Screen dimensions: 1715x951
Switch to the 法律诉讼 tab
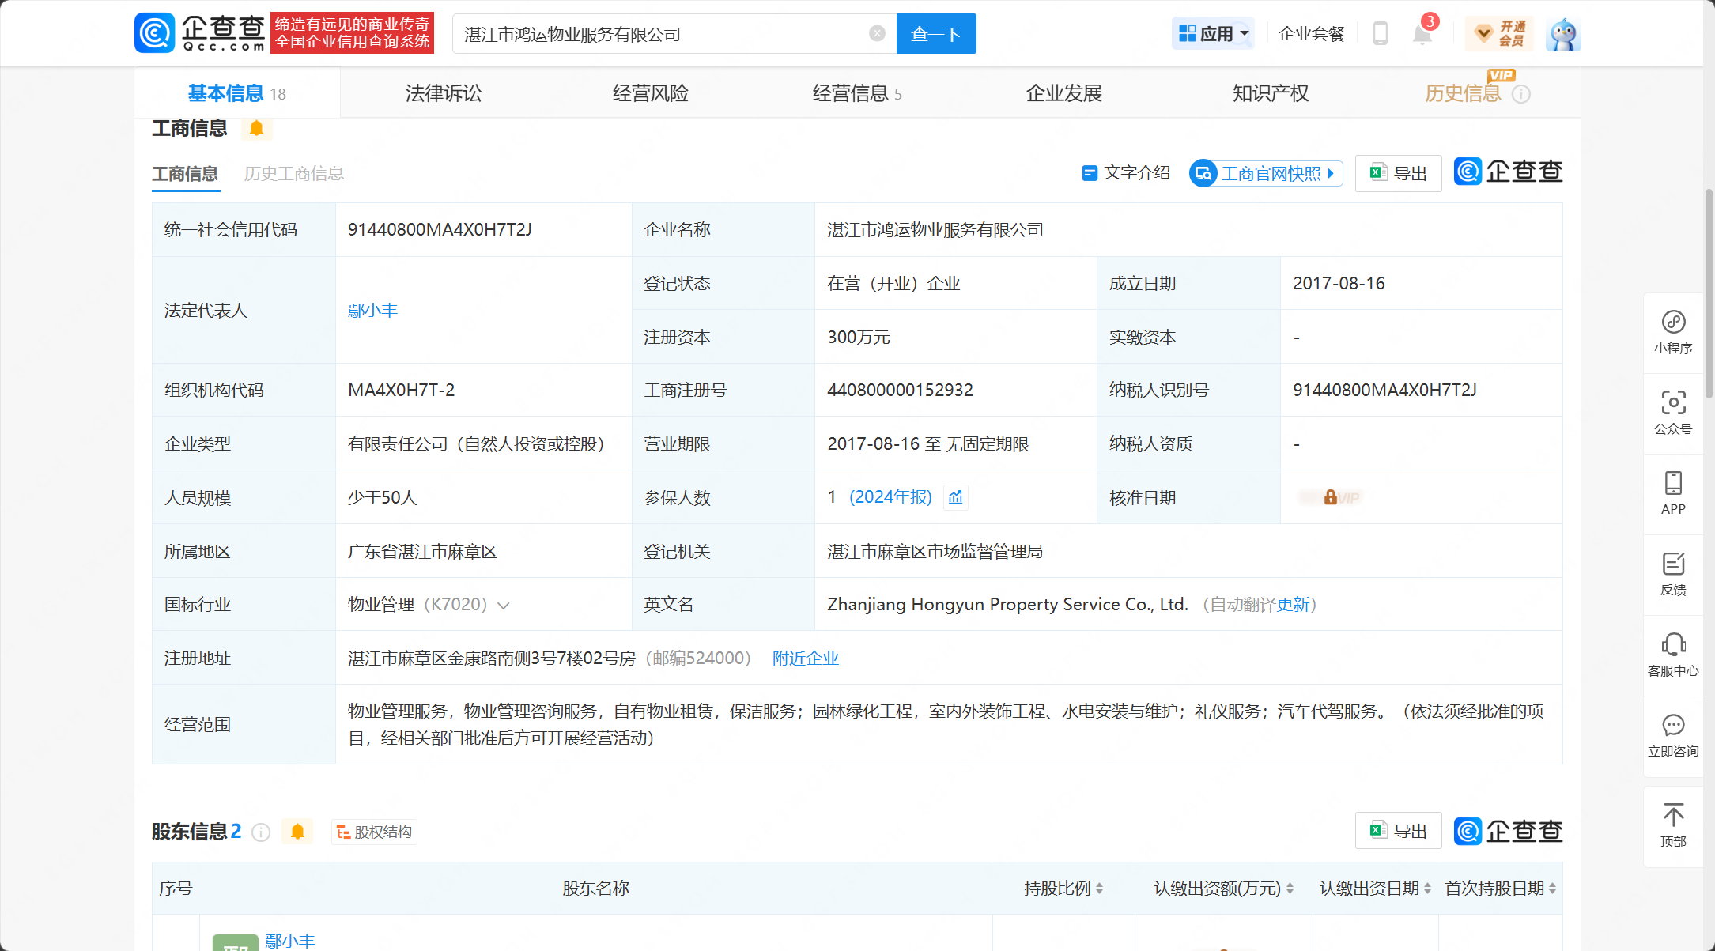point(443,93)
